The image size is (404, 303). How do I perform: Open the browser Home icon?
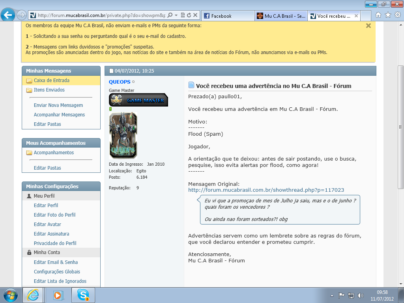point(378,15)
